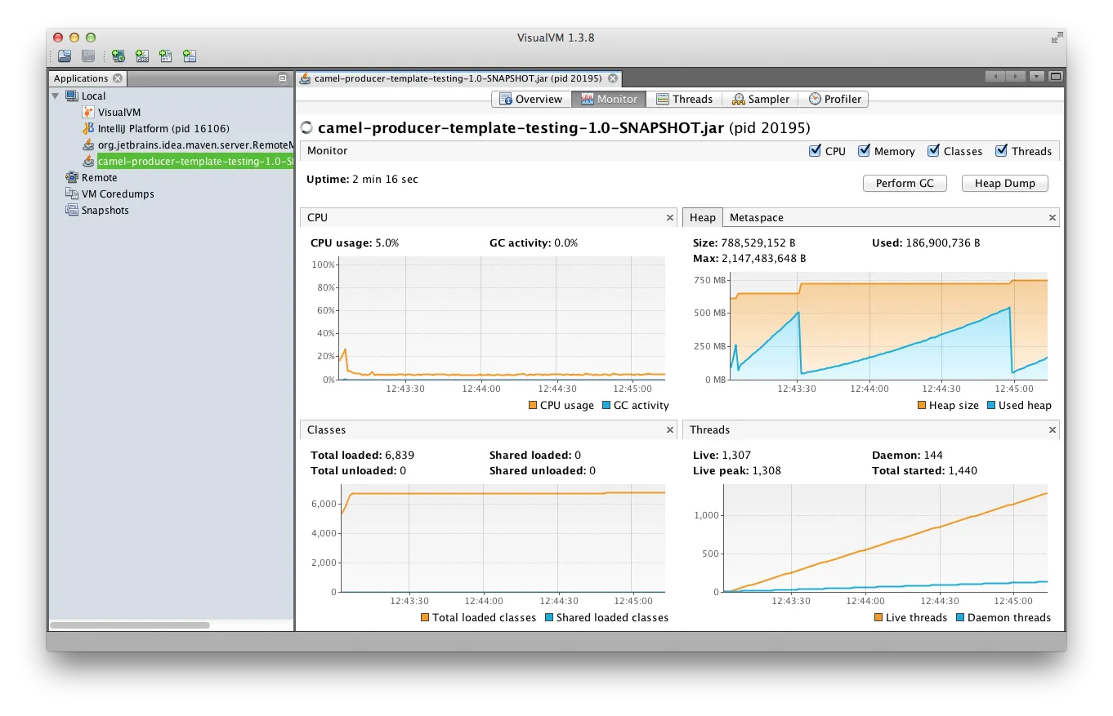Click the VM Coredumps icon in the tree
This screenshot has width=1113, height=716.
[x=72, y=193]
